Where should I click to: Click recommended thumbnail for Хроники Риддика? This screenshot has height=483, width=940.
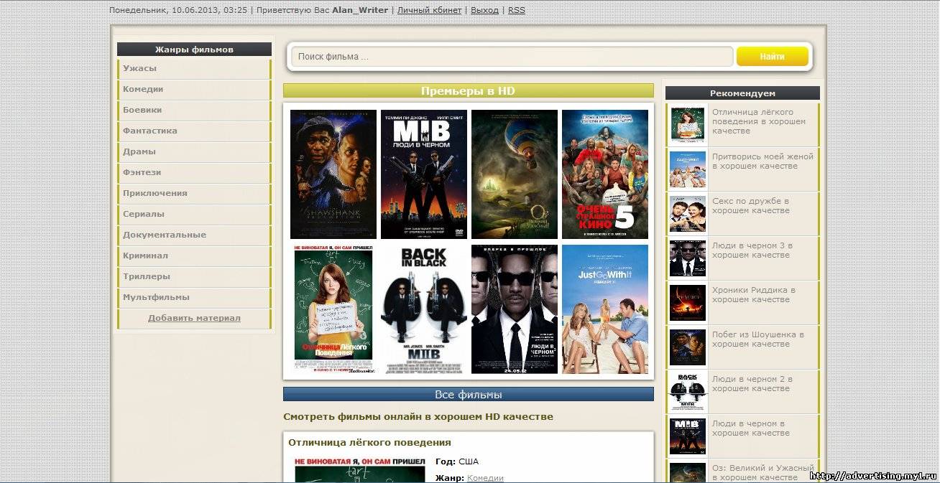pyautogui.click(x=688, y=303)
